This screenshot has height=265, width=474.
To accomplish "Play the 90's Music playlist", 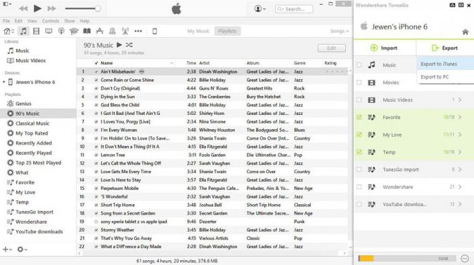I will [119, 45].
